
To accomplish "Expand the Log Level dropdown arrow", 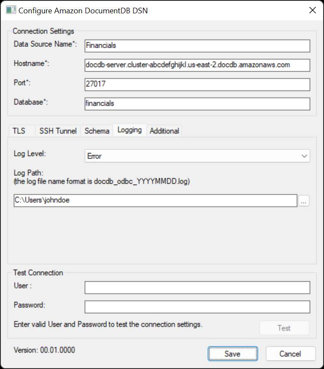I will pos(304,156).
